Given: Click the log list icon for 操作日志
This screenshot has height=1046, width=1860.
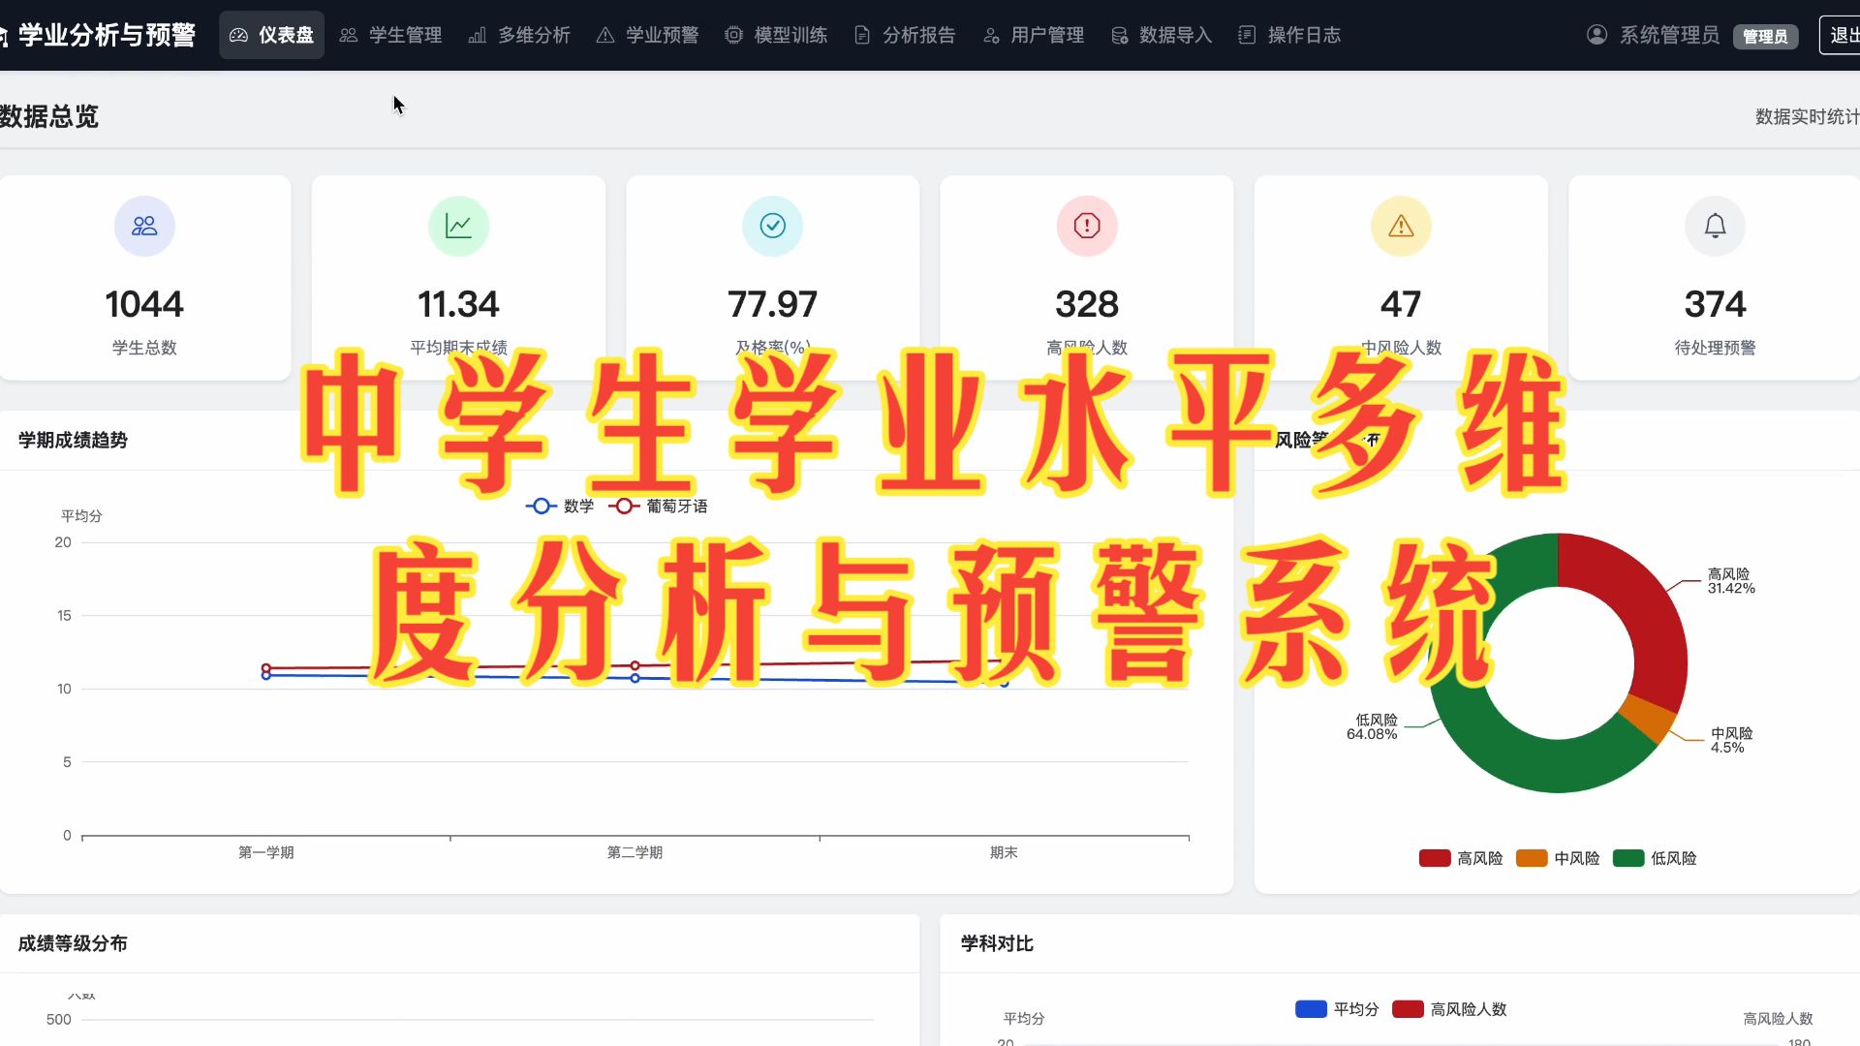Looking at the screenshot, I should (1247, 35).
